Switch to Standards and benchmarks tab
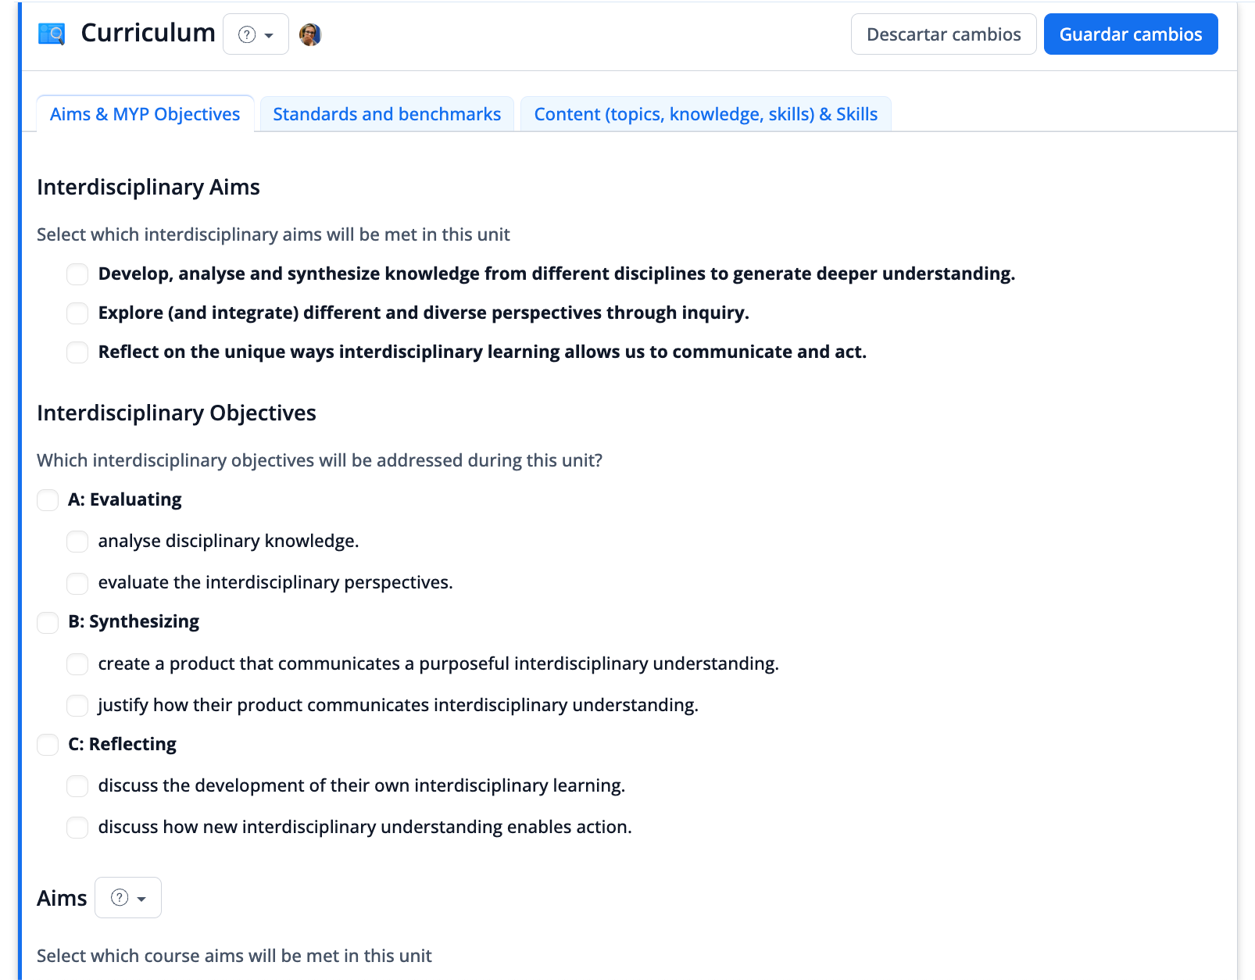 pos(387,114)
